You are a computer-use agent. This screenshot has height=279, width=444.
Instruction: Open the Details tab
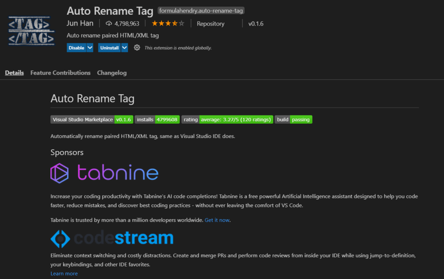click(14, 73)
